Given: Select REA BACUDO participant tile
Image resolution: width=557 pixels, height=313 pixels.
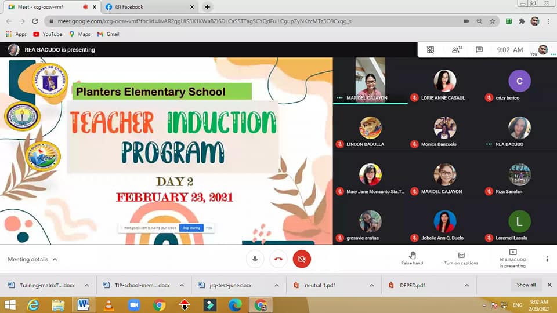Looking at the screenshot, I should [x=520, y=128].
